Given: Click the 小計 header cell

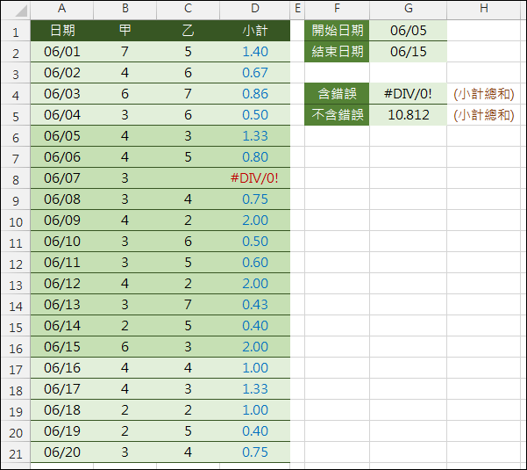Looking at the screenshot, I should (x=255, y=31).
